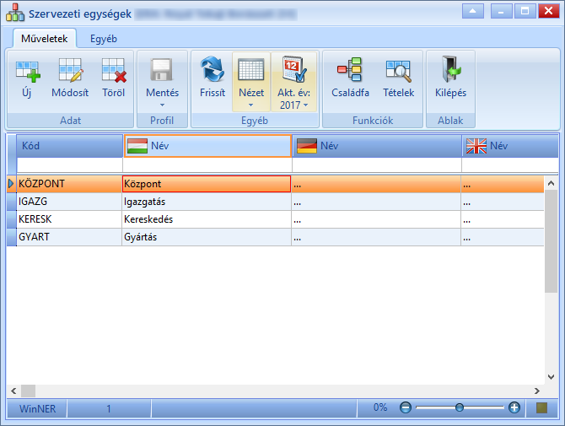Click the Központ name cell
Viewport: 565px width, 426px height.
207,184
